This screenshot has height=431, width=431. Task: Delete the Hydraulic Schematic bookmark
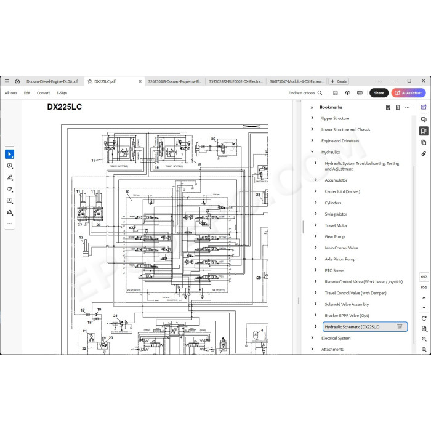(400, 326)
